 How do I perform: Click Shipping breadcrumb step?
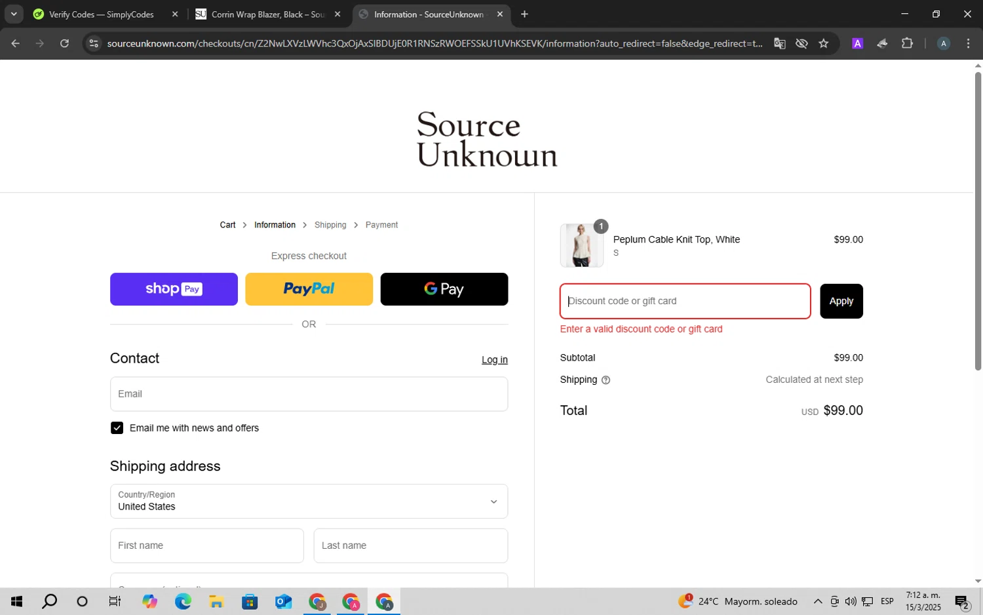(330, 225)
